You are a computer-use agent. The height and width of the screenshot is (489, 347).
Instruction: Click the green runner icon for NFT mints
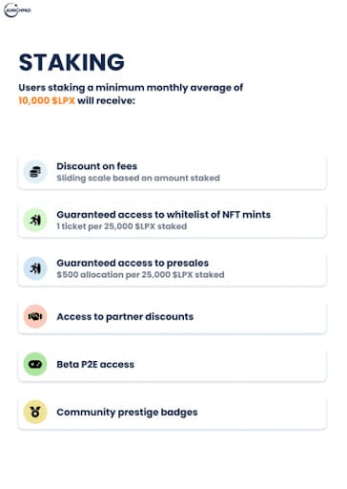pos(35,220)
